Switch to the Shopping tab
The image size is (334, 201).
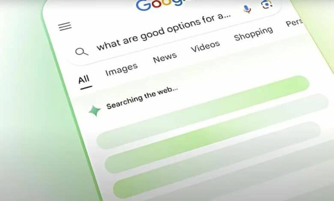click(253, 34)
